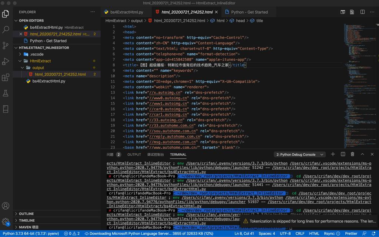The height and width of the screenshot is (237, 379).
Task: Open the Test flask view
Action: [x=6, y=93]
